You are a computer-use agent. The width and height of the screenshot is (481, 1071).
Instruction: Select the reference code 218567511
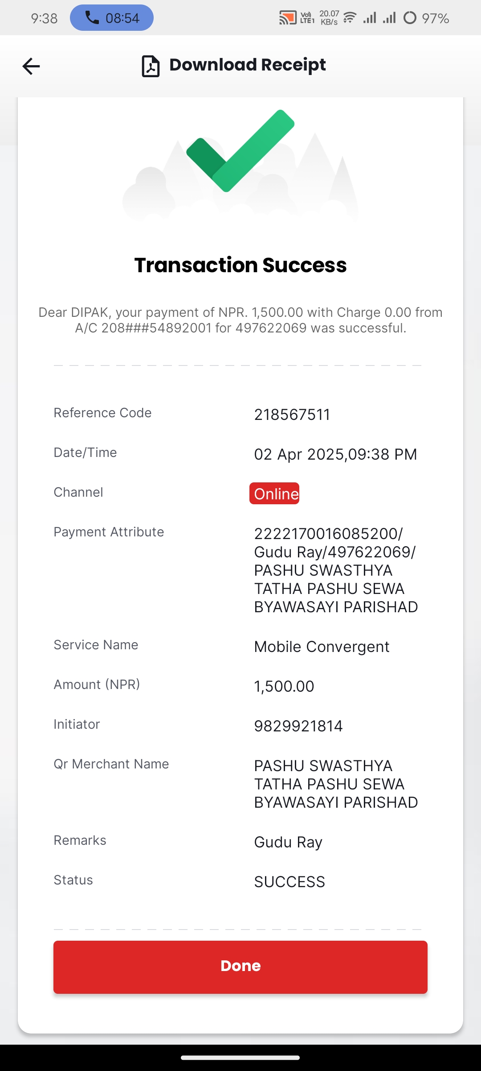click(x=292, y=415)
